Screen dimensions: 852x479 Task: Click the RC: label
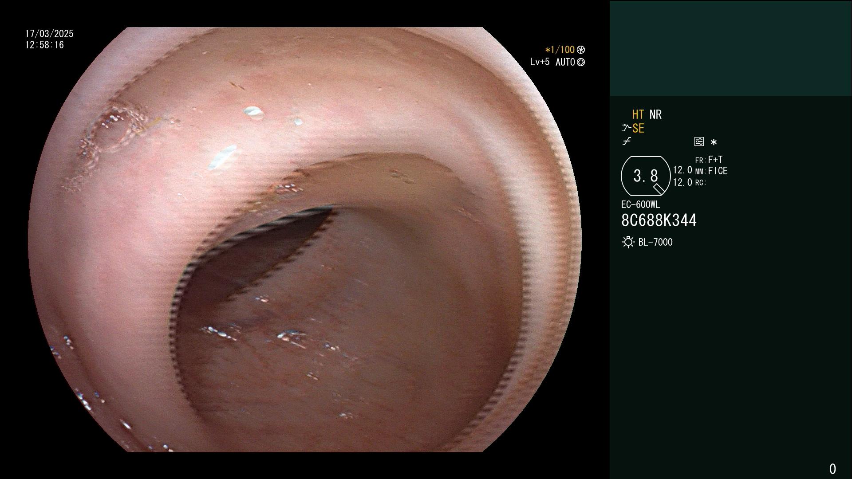[700, 183]
